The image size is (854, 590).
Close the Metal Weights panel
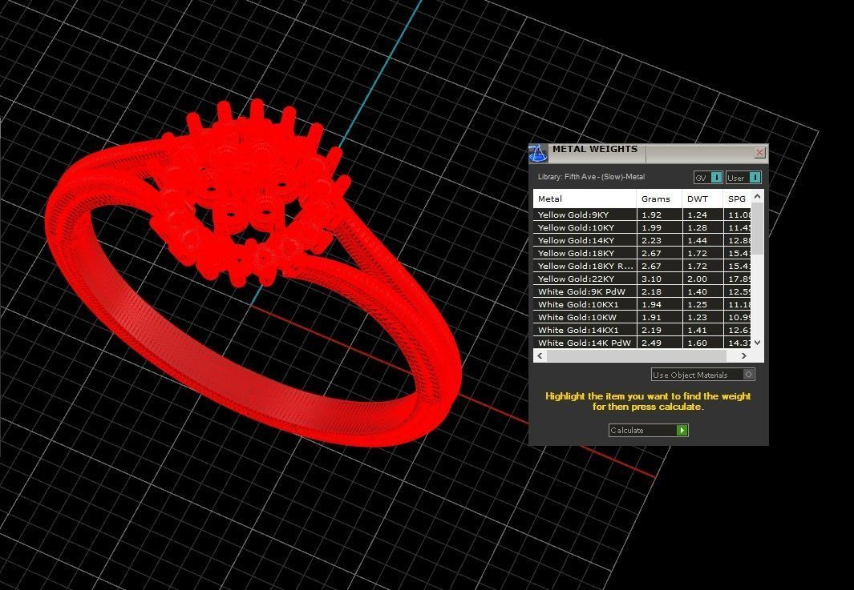(x=759, y=153)
